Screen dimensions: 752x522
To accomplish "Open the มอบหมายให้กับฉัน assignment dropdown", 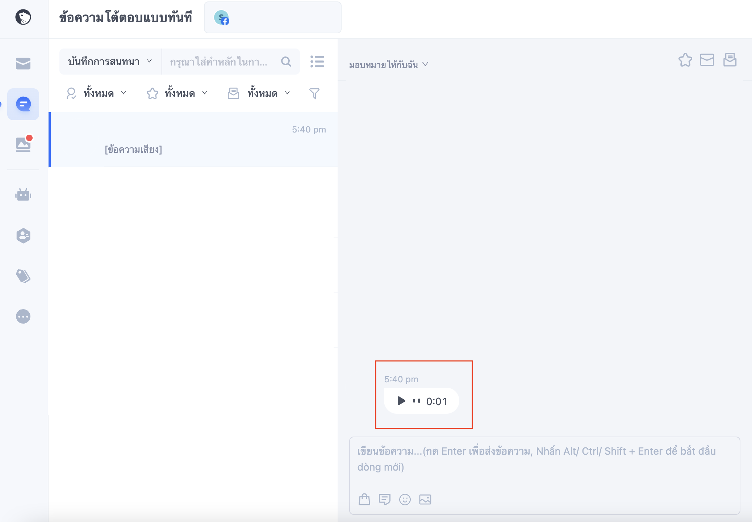I will [x=389, y=65].
